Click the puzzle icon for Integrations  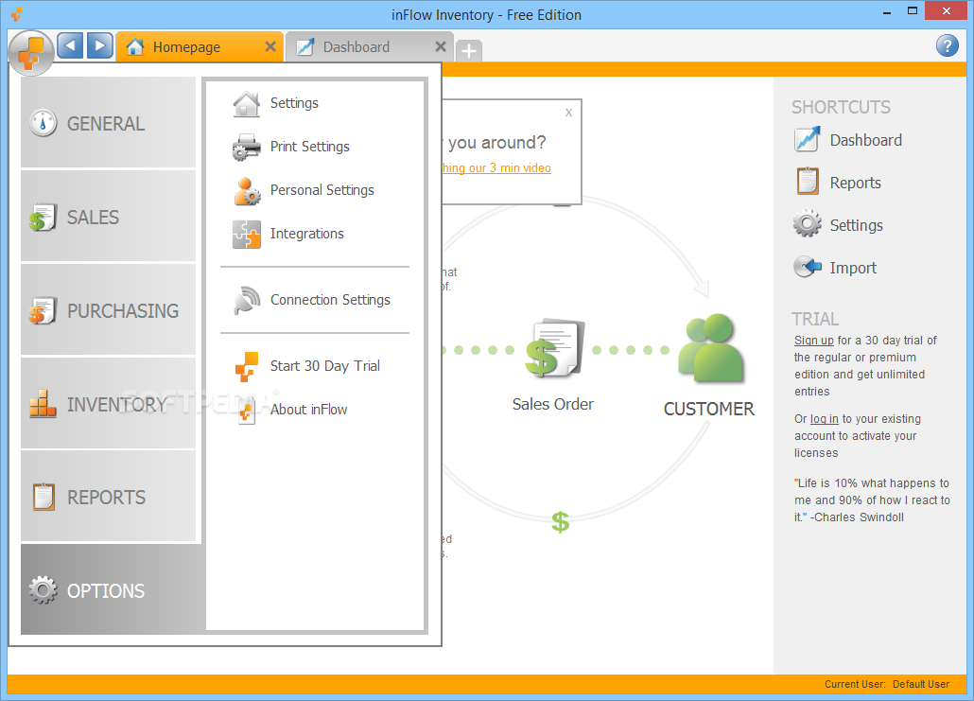(x=247, y=235)
